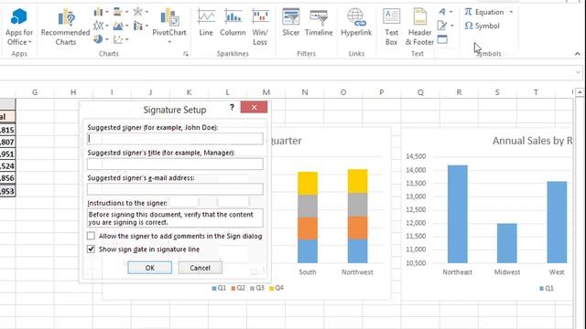
Task: Insert a pie or doughnut chart
Action: 101,38
